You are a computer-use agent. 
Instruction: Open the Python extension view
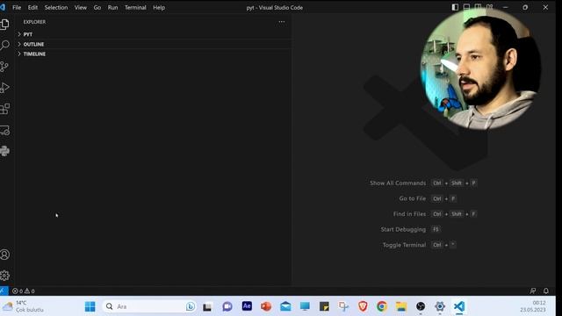[x=4, y=151]
